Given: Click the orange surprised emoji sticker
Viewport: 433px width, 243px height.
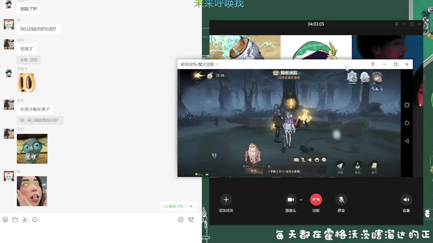Looking at the screenshot, I should (x=27, y=83).
